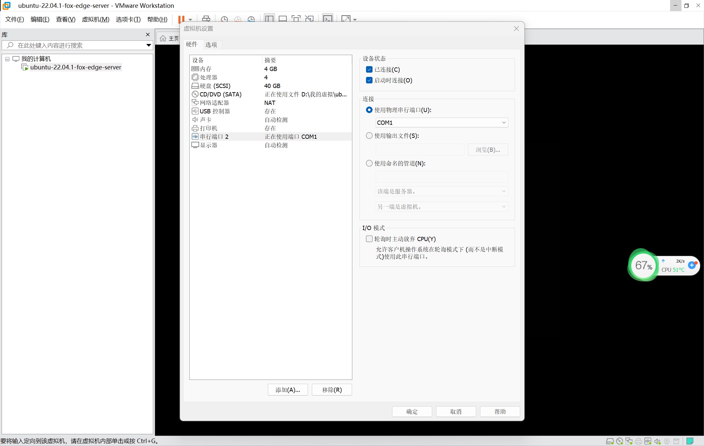Open the power options dropdown beside pause

click(x=190, y=20)
